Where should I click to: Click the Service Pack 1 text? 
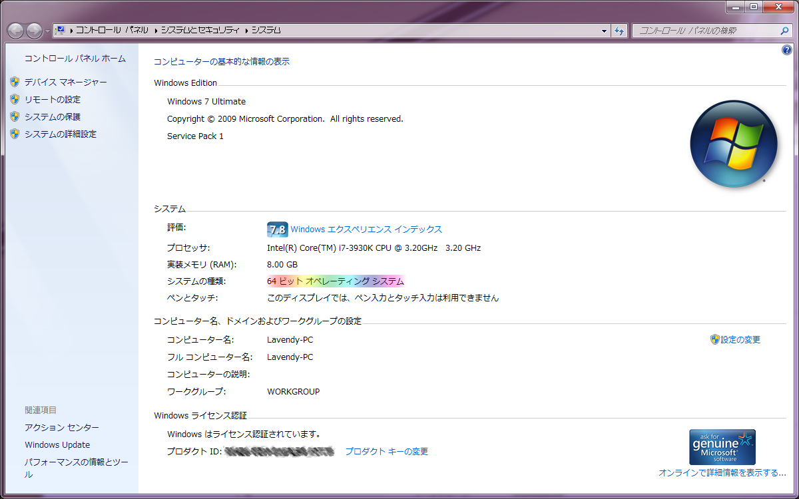tap(195, 136)
